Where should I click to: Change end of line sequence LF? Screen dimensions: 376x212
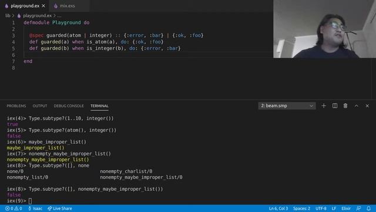[334, 208]
